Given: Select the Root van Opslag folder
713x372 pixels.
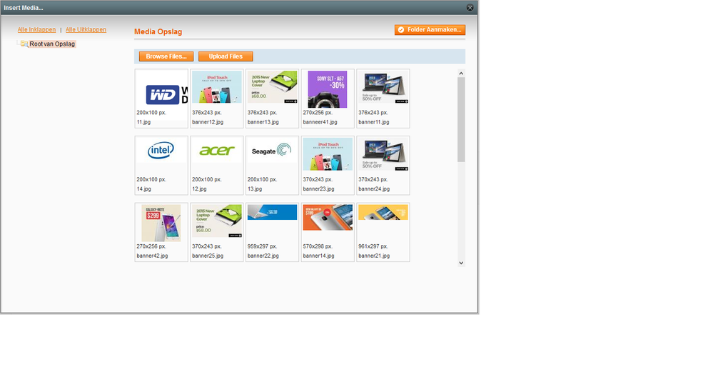Looking at the screenshot, I should coord(51,44).
